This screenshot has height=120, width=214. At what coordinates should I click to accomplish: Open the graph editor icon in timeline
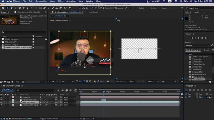pyautogui.click(x=76, y=90)
